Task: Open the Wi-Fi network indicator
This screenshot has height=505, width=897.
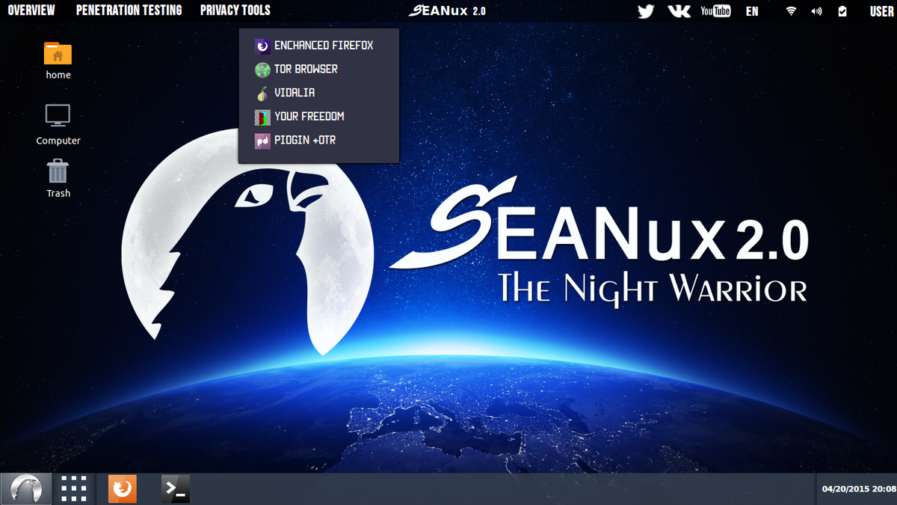Action: coord(791,11)
